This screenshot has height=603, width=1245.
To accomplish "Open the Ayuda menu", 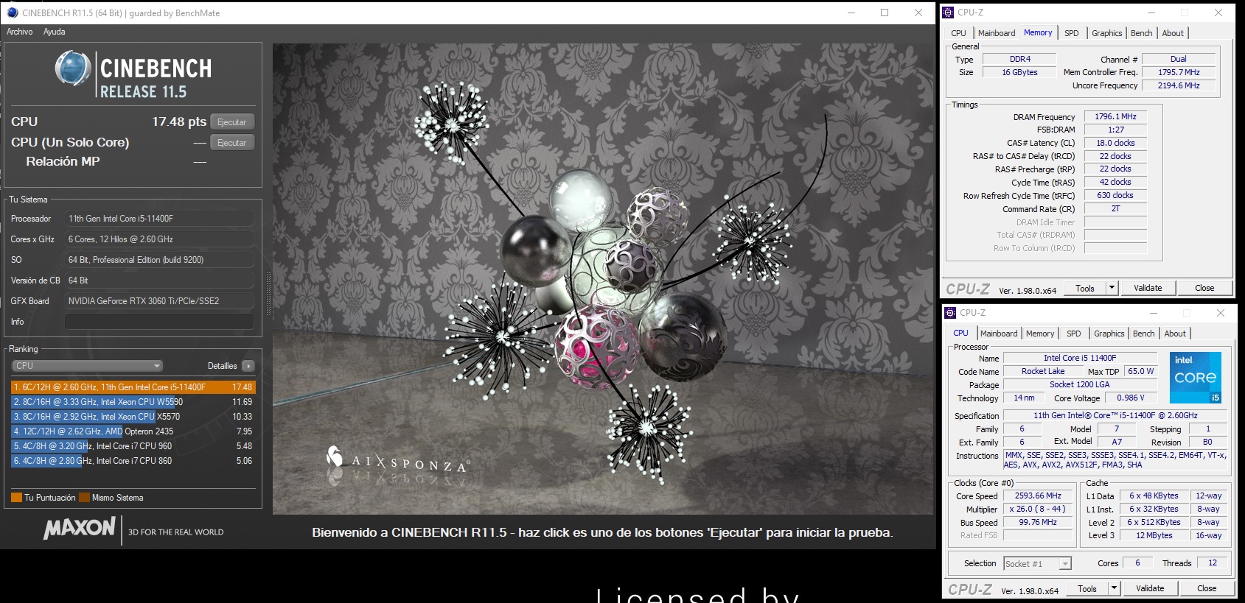I will 55,32.
